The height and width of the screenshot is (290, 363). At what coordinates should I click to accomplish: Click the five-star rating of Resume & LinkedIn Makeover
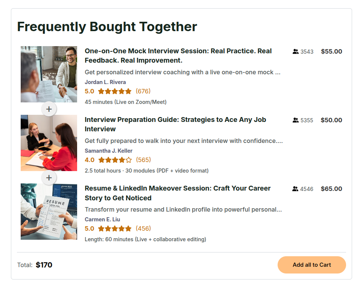point(115,228)
